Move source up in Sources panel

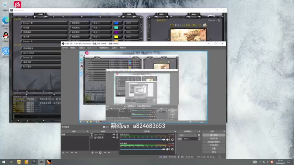[105, 153]
